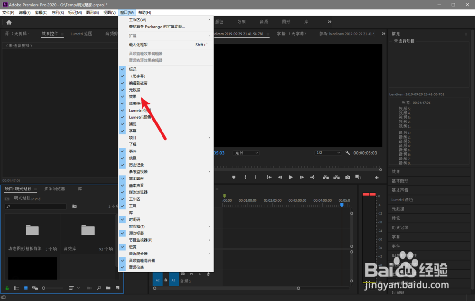Viewport: 475px width, 301px height.
Task: Toggle Lumetri 颜色 menu entry
Action: pos(166,117)
